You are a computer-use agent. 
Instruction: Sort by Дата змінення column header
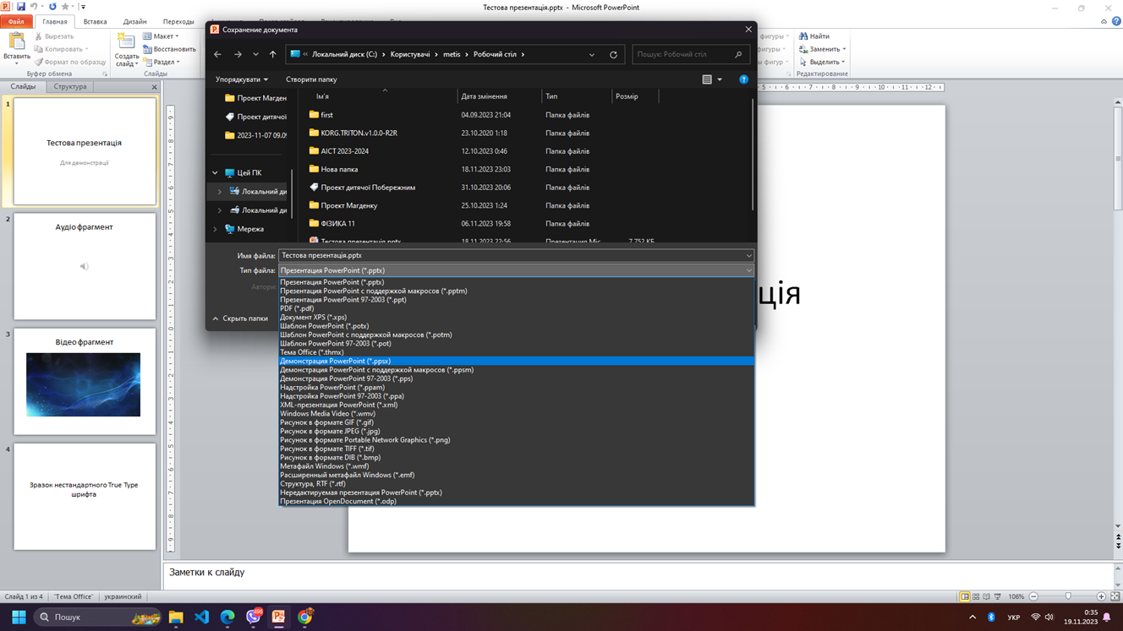(499, 96)
